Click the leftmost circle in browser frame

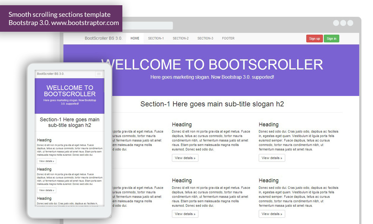pyautogui.click(x=336, y=23)
